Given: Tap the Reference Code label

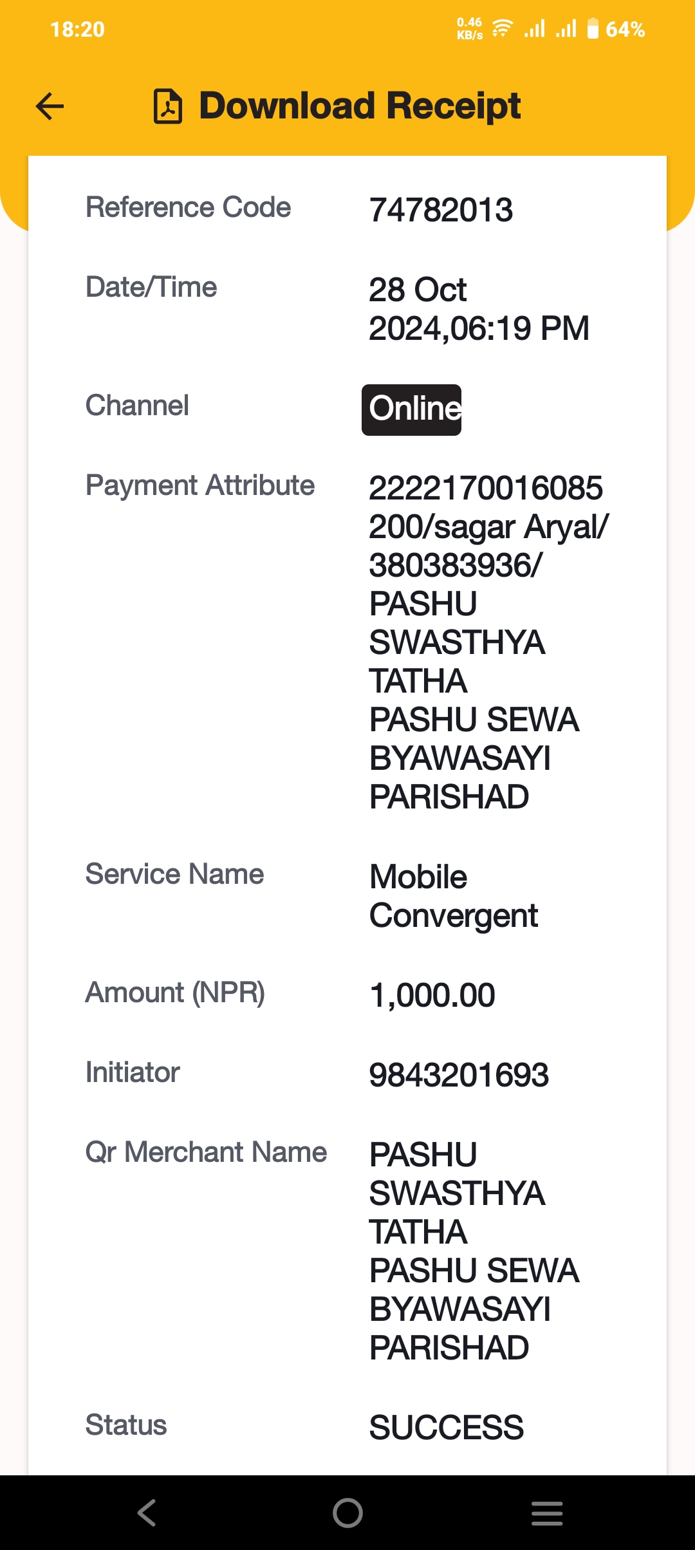Looking at the screenshot, I should tap(188, 207).
